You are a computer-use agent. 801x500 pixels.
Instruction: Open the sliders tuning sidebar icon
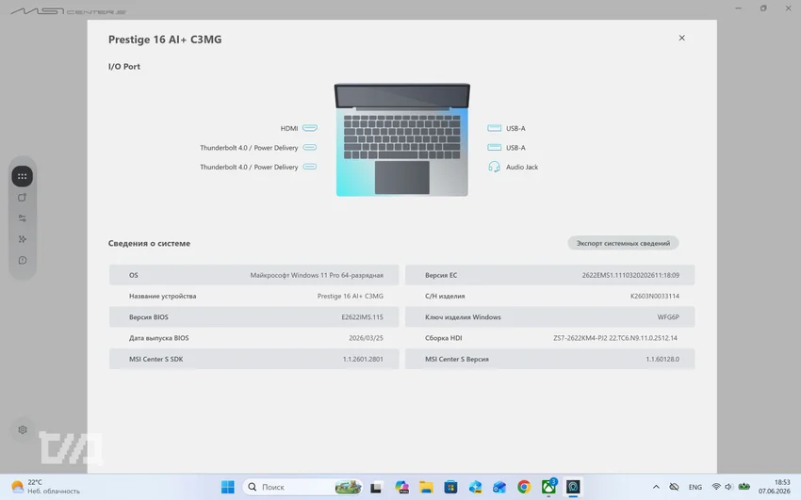tap(22, 218)
